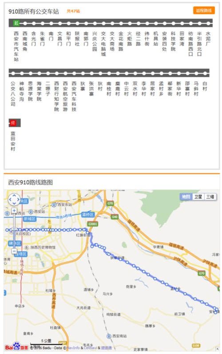222x354 pixels.
Task: Click the red 终 end marker icon
Action: [x=13, y=123]
